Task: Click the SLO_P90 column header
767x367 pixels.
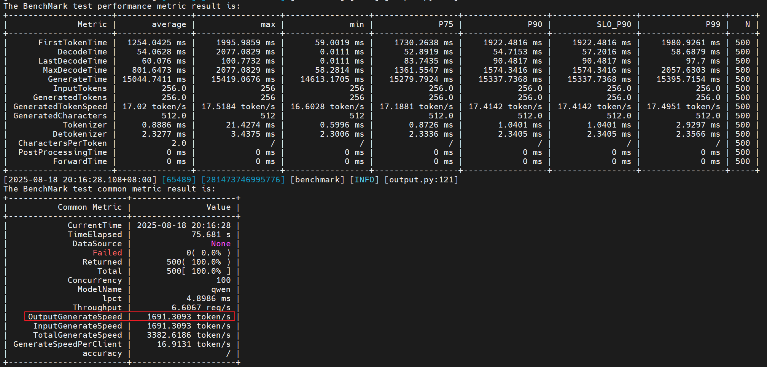Action: 614,24
